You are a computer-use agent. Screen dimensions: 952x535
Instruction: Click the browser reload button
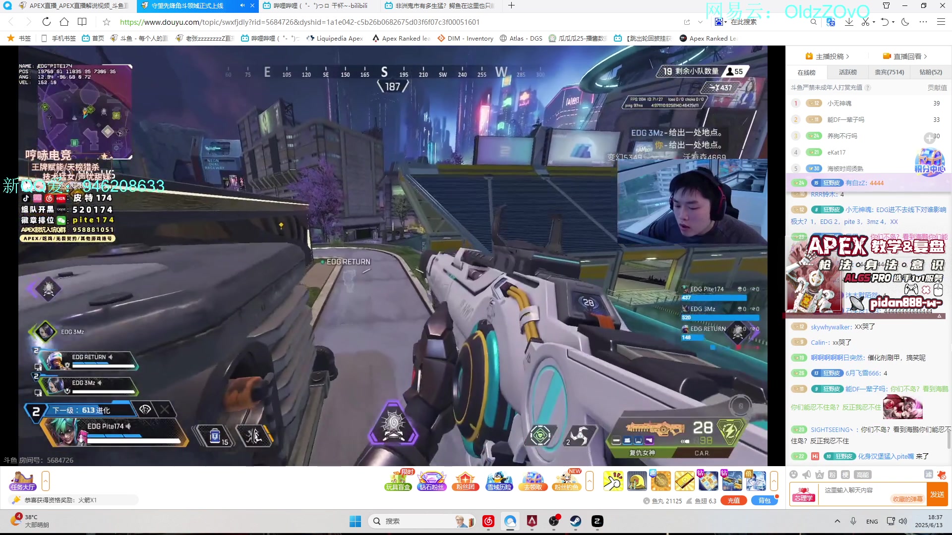46,22
